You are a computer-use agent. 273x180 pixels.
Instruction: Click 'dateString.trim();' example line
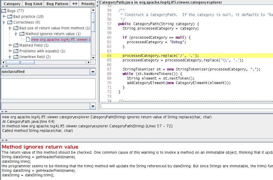click(x=16, y=162)
